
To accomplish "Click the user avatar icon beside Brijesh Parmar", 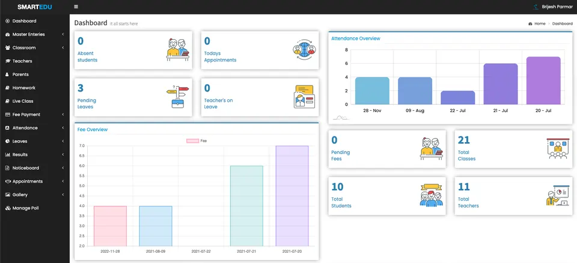I will (536, 7).
